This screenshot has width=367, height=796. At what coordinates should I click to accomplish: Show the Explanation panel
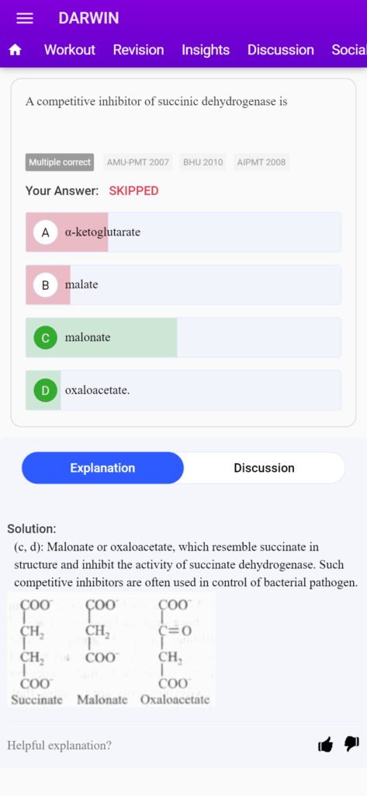103,468
